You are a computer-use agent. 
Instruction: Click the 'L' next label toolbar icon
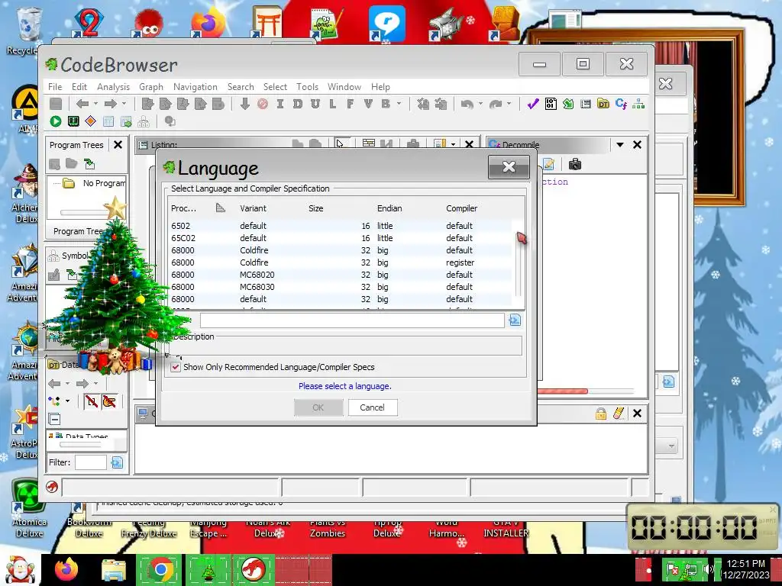click(333, 104)
